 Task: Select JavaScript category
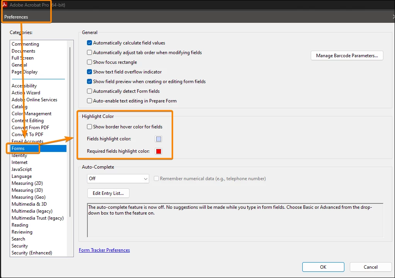click(22, 169)
